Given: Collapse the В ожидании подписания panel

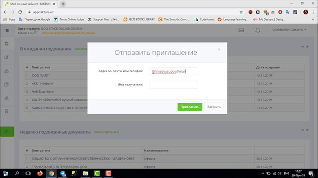Looking at the screenshot, I should click(303, 46).
